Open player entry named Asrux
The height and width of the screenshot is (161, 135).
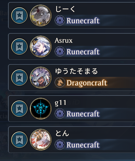click(x=72, y=46)
